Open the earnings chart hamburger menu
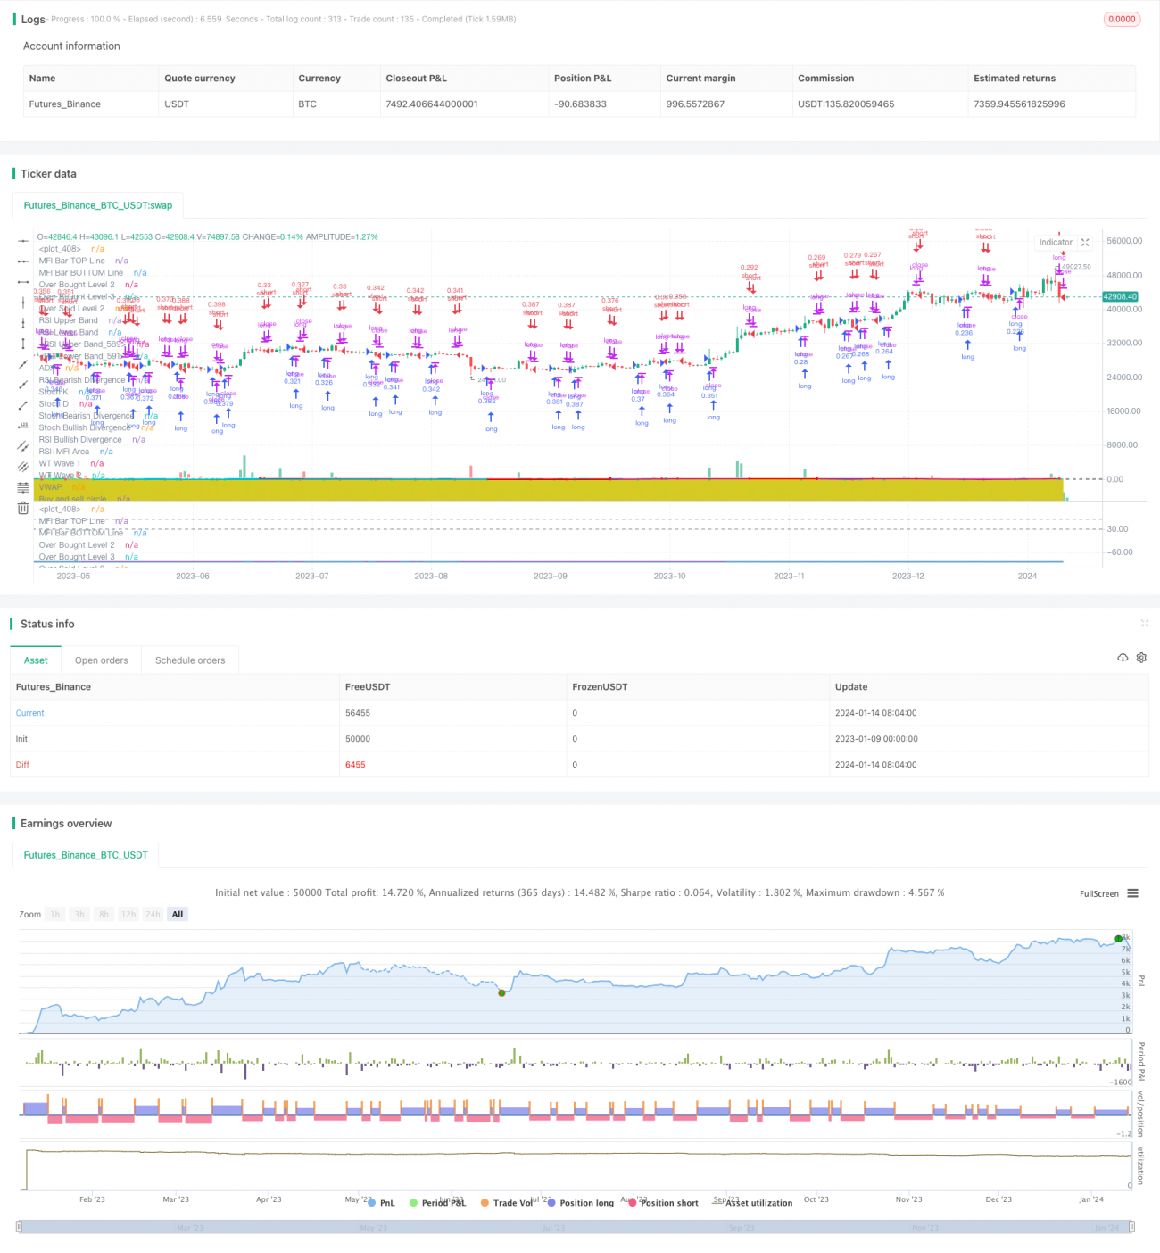Viewport: 1160px width, 1253px height. tap(1132, 893)
